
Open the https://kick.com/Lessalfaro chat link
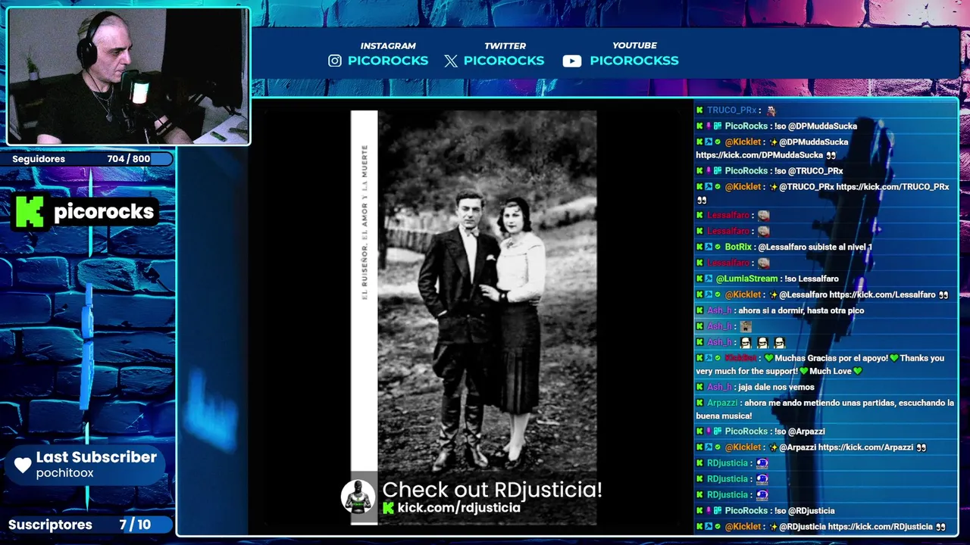(882, 295)
